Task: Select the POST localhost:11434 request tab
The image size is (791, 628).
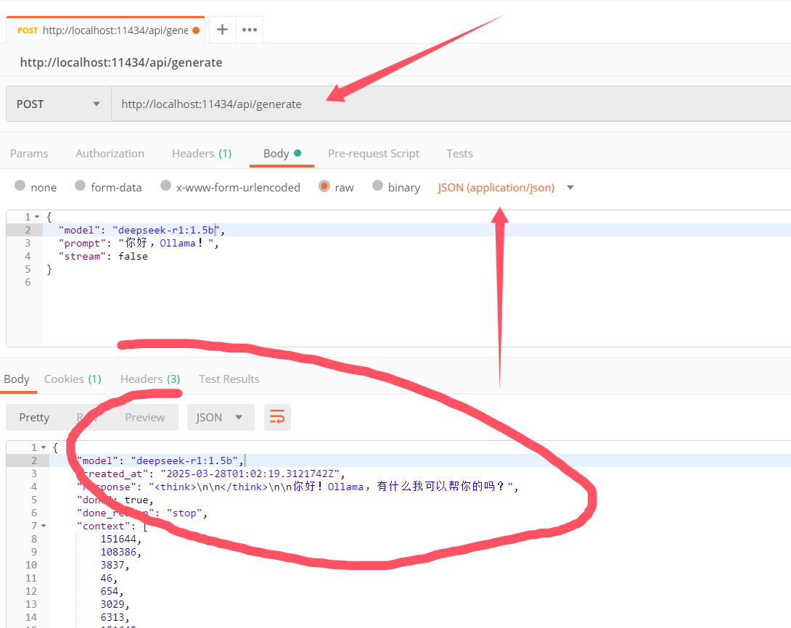Action: pos(105,30)
